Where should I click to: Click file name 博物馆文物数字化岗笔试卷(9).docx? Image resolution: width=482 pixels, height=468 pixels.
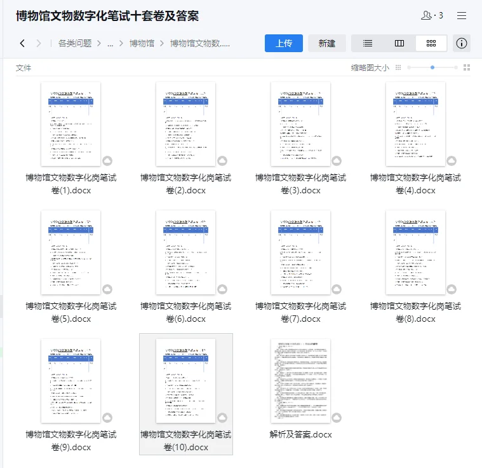(71, 441)
